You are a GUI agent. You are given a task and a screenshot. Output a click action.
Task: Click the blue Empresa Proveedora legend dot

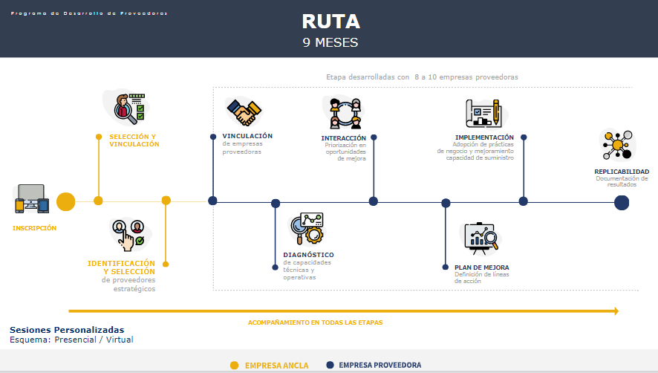(x=330, y=365)
